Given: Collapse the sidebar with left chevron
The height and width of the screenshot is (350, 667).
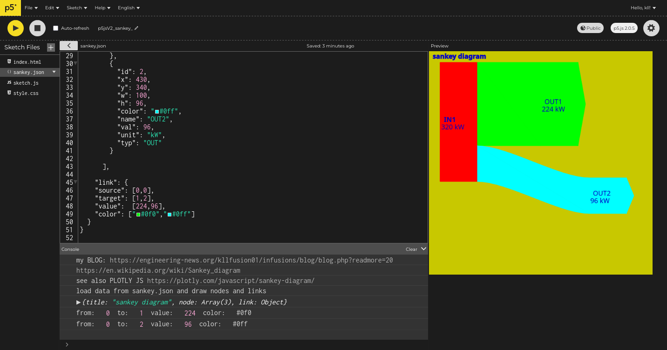Looking at the screenshot, I should click(68, 46).
